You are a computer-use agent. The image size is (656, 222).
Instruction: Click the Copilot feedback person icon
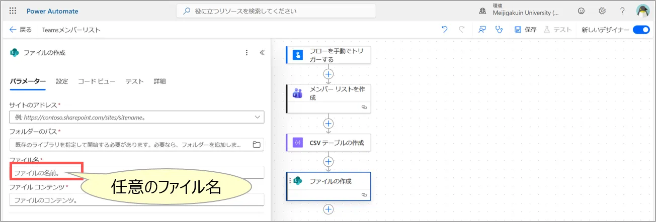[482, 30]
